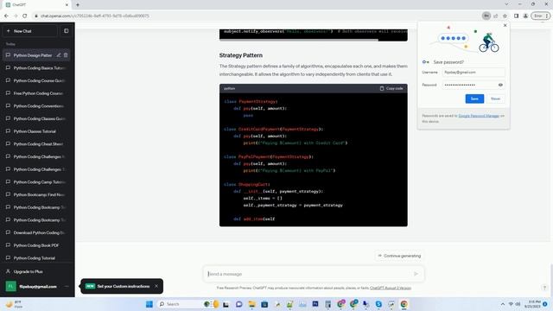
Task: Open the Python Coding Camp Tutorial chat
Action: 36,182
